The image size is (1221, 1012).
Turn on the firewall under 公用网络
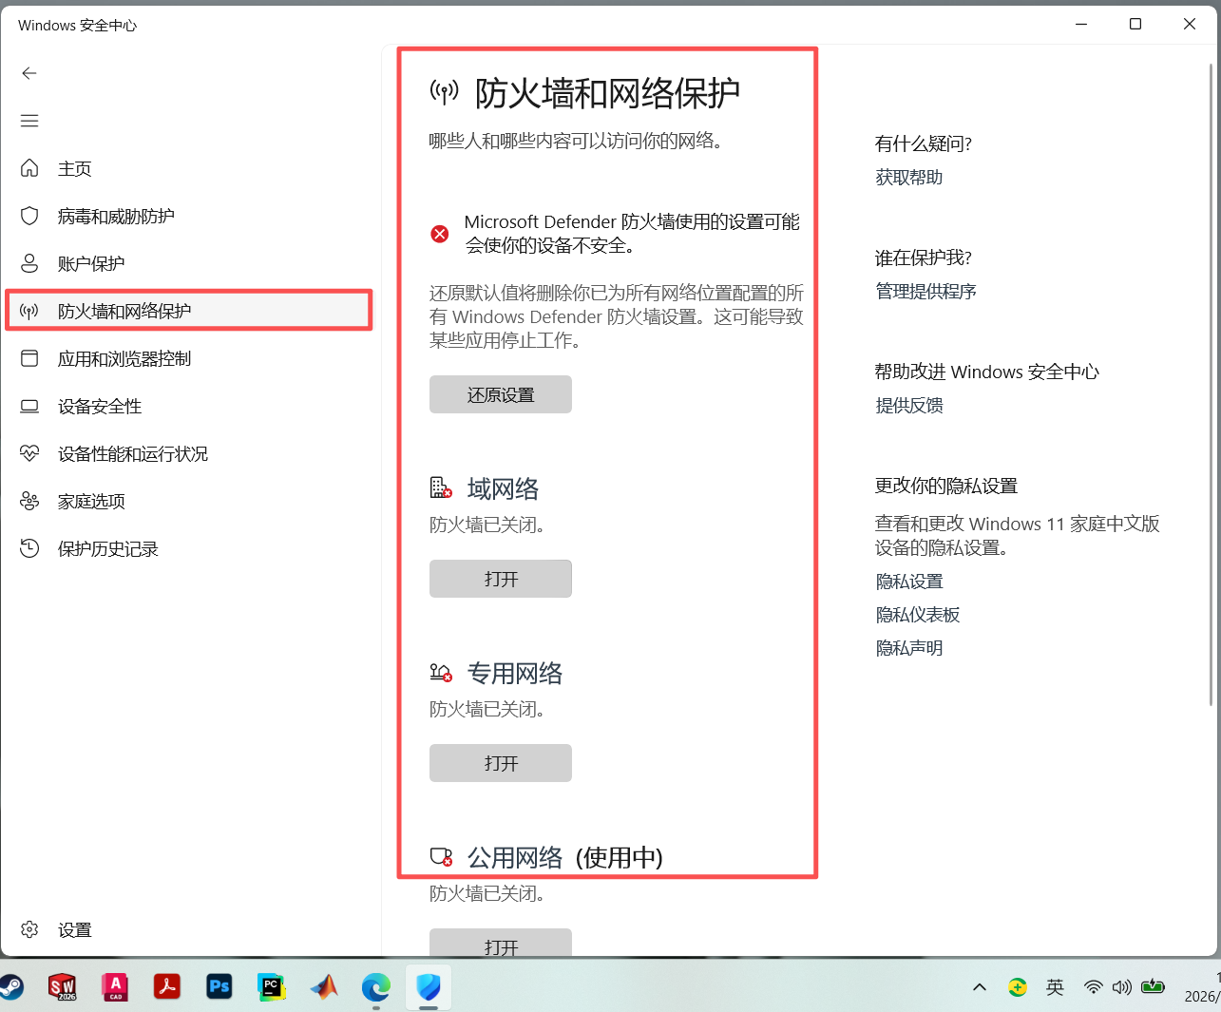coord(501,943)
